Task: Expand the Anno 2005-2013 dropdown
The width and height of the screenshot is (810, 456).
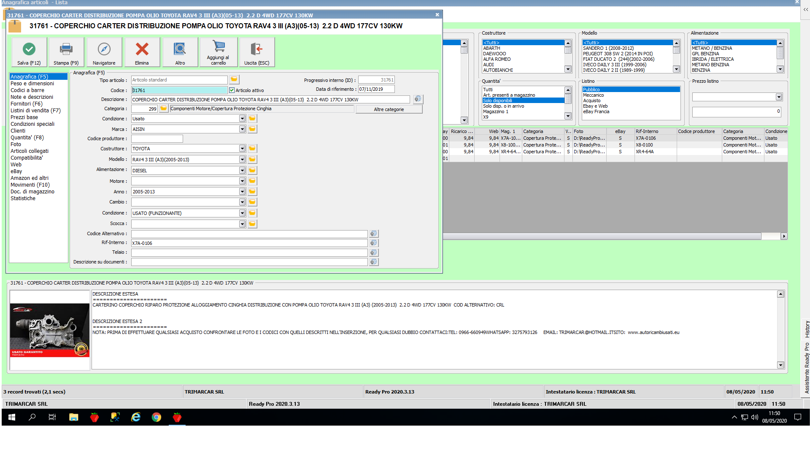Action: tap(242, 191)
